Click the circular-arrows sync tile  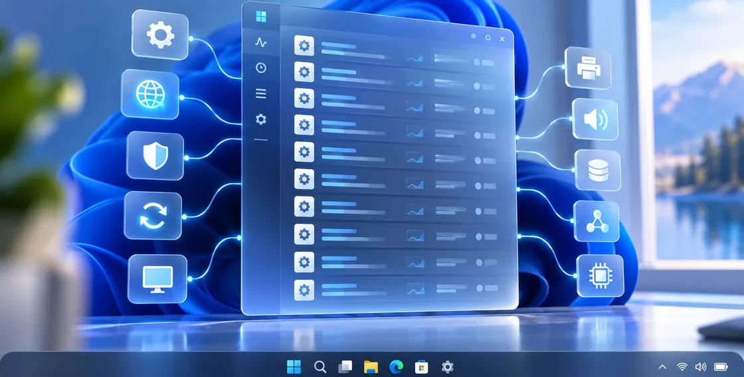click(x=153, y=216)
